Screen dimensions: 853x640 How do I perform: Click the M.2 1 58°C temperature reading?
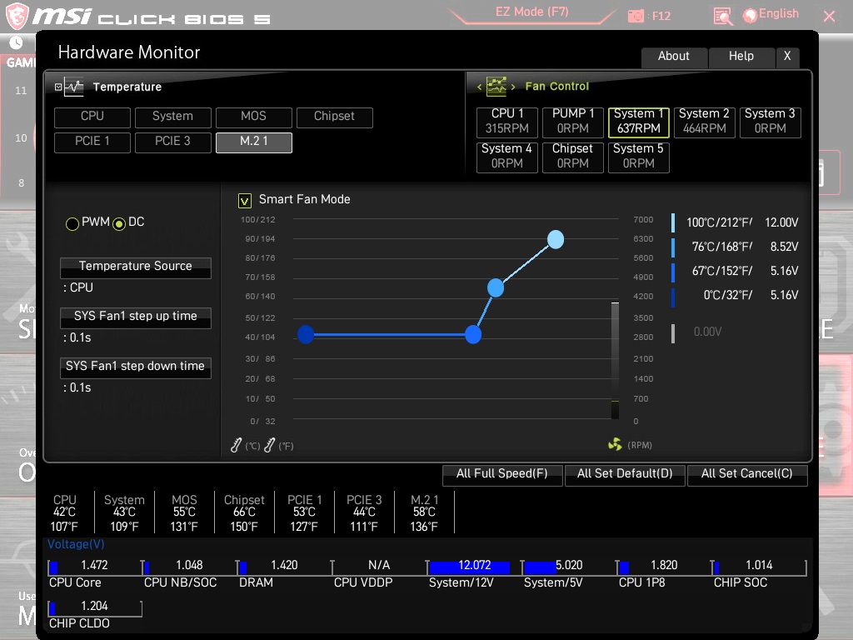pyautogui.click(x=424, y=512)
